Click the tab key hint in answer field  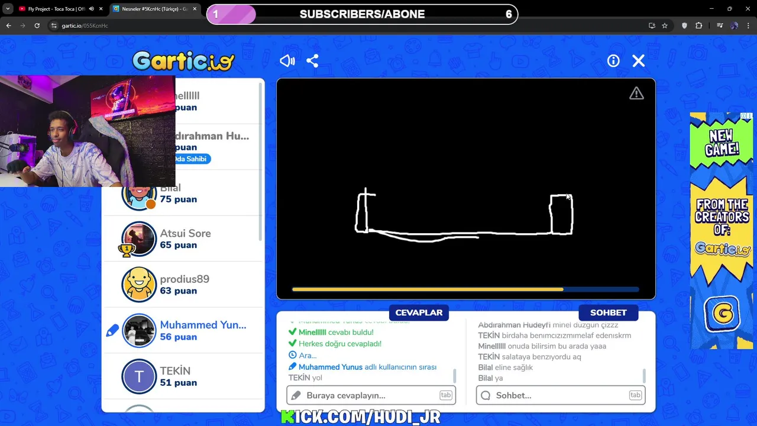pos(445,395)
